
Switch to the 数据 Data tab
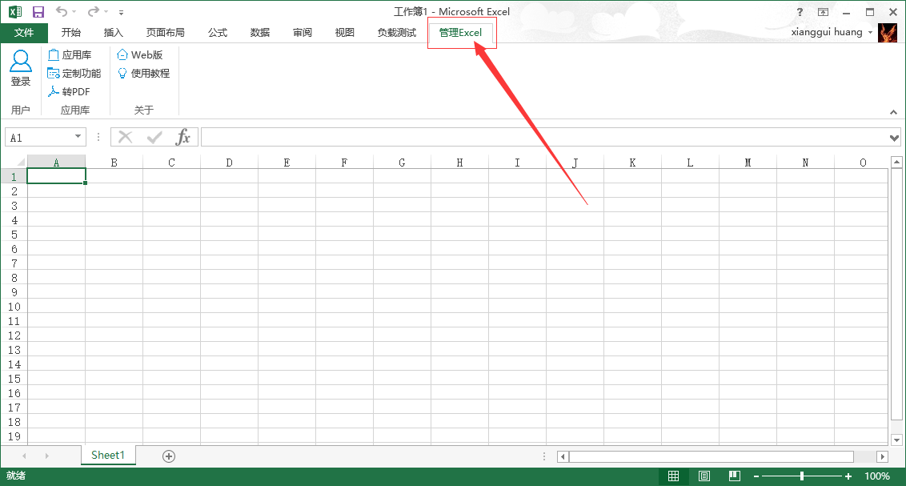click(260, 32)
